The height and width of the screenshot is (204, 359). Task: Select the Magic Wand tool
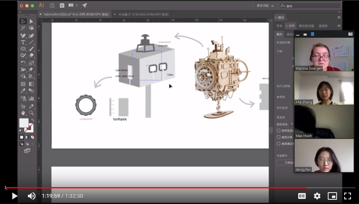pos(23,28)
